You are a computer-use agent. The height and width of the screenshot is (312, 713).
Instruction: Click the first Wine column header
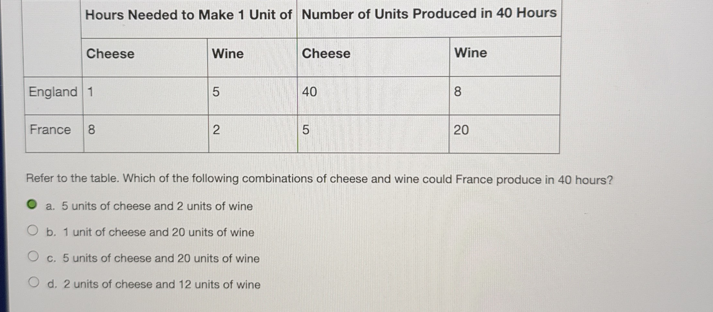[x=228, y=54]
